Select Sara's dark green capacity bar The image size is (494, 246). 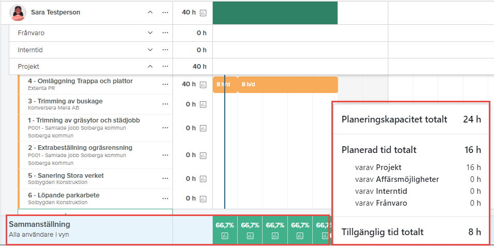(275, 13)
